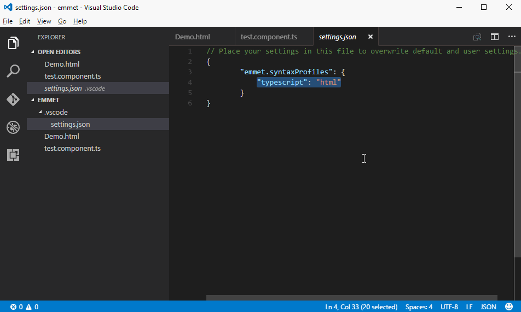Open the File menu
521x312 pixels.
tap(7, 21)
